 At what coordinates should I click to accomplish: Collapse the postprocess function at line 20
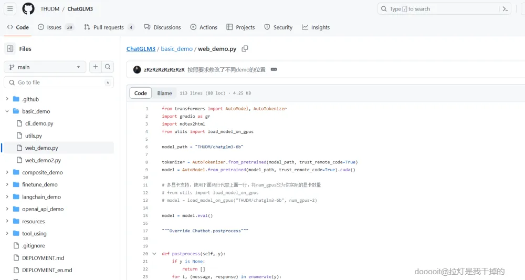154,254
